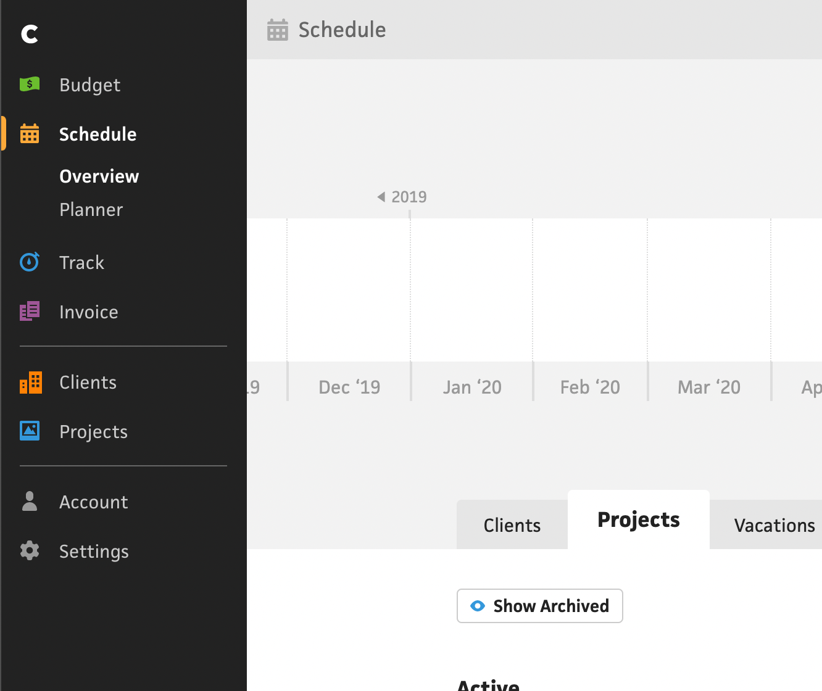This screenshot has width=822, height=691.
Task: Open the Planner sub-item
Action: pyautogui.click(x=91, y=210)
